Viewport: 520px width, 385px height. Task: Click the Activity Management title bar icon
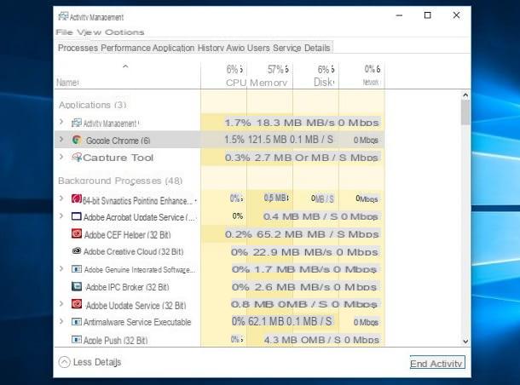63,16
